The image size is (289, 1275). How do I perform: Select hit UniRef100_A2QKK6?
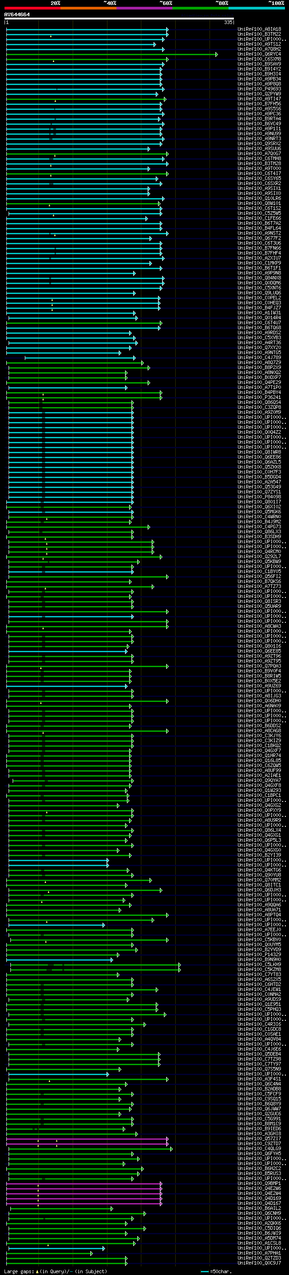tap(259, 1223)
